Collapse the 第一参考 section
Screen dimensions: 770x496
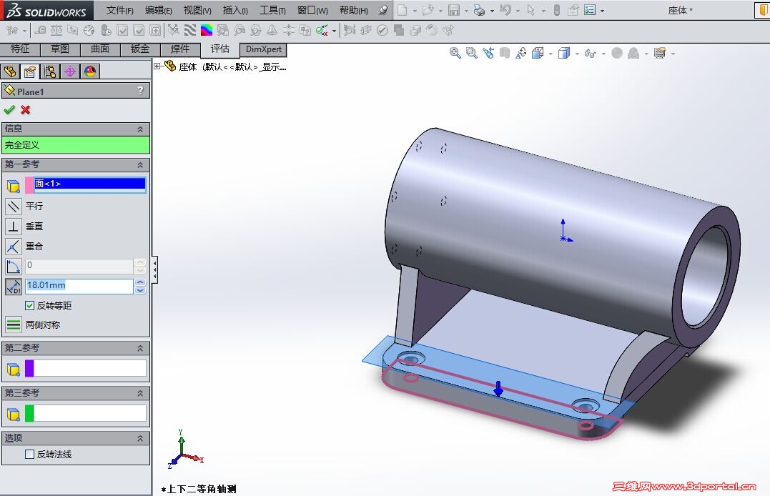tap(140, 164)
